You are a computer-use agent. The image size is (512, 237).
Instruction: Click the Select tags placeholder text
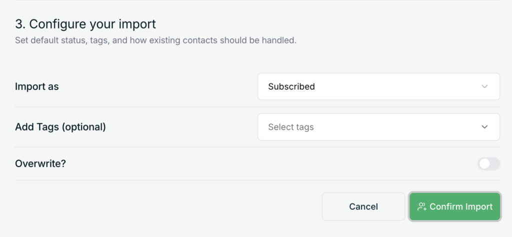pos(291,127)
